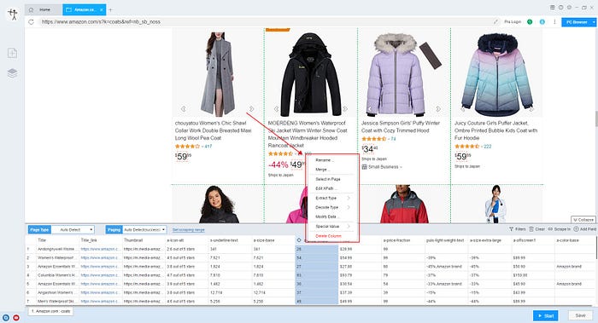The width and height of the screenshot is (598, 323).
Task: Click the Jessica Simpson puffy coat title
Action: point(401,127)
